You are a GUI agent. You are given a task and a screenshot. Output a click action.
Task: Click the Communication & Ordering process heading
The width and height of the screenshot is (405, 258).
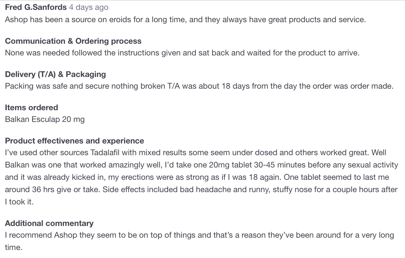(73, 41)
